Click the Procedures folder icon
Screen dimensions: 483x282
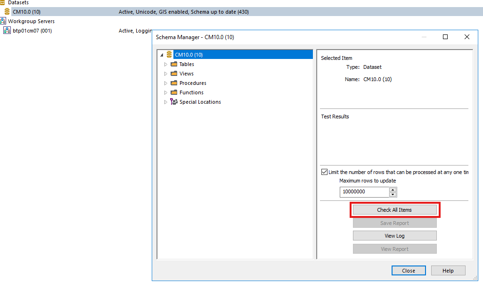pyautogui.click(x=174, y=83)
